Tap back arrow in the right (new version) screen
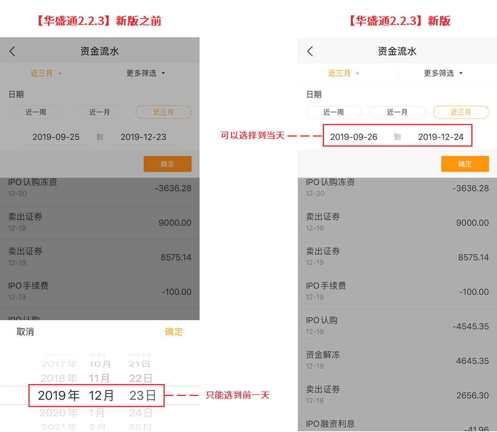Image resolution: width=497 pixels, height=432 pixels. (x=310, y=51)
